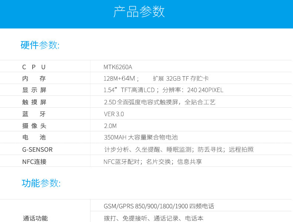The image size is (293, 222).
Task: Select the NFC连接 row label
Action: (34, 162)
